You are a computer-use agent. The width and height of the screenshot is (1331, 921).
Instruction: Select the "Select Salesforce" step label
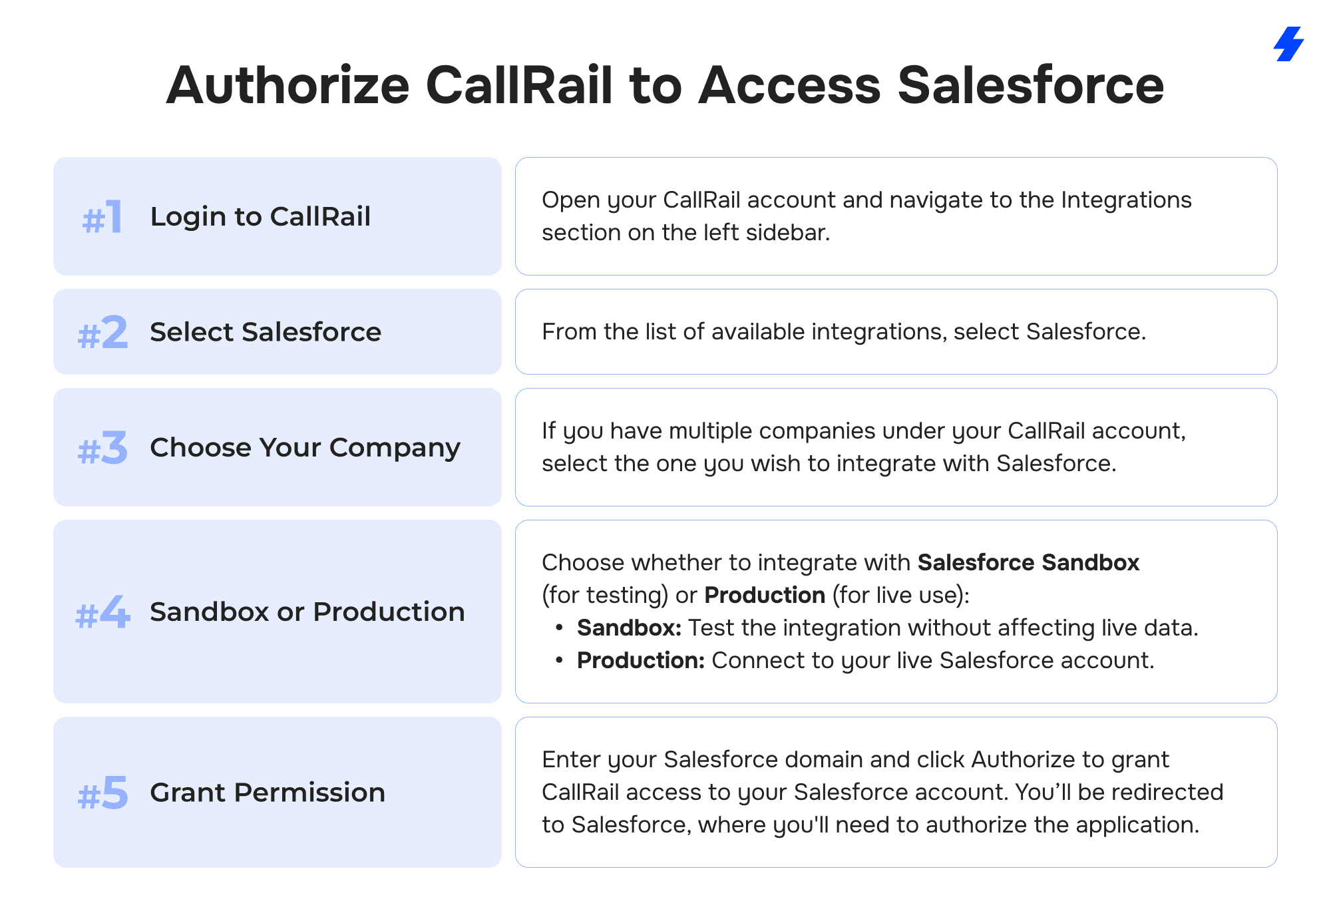coord(266,332)
